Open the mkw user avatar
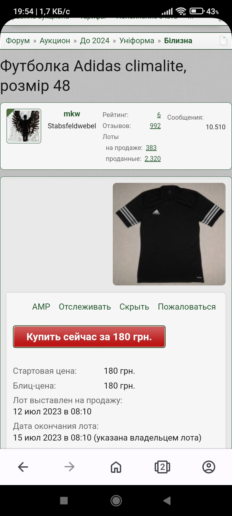Viewport: 232px width, 516px height. (x=24, y=126)
